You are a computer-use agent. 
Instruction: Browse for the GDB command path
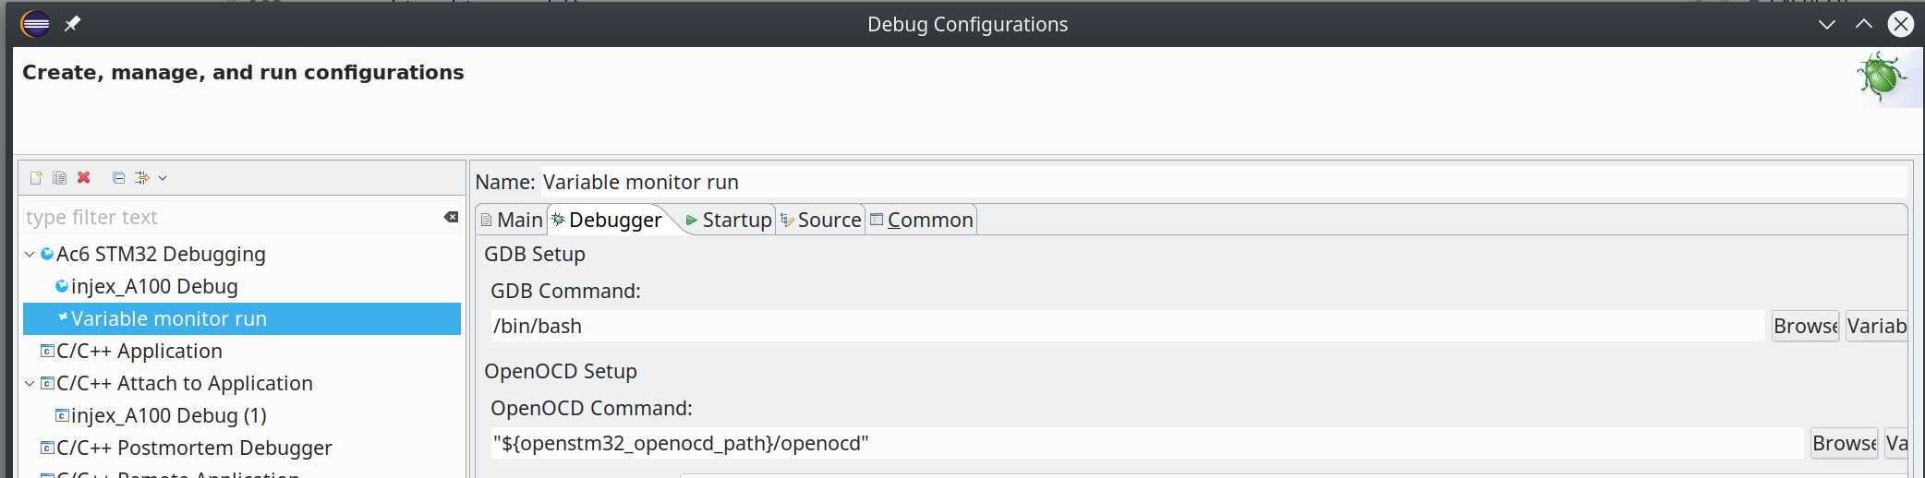[1805, 327]
